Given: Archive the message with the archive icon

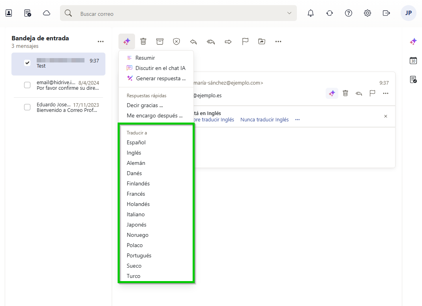Looking at the screenshot, I should 159,41.
